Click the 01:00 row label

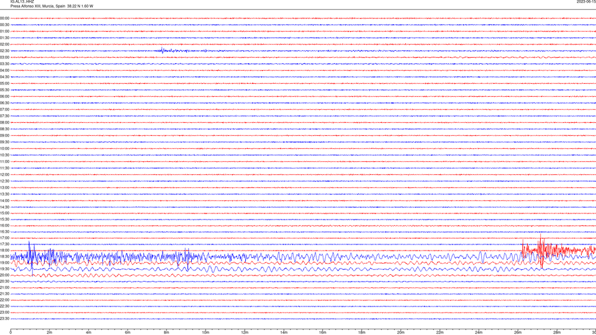pyautogui.click(x=4, y=32)
